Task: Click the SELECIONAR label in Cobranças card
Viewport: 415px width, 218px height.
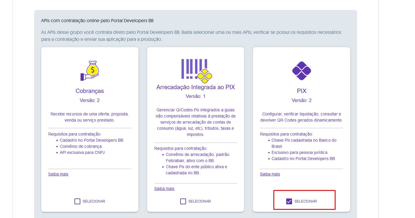Action: coord(94,201)
